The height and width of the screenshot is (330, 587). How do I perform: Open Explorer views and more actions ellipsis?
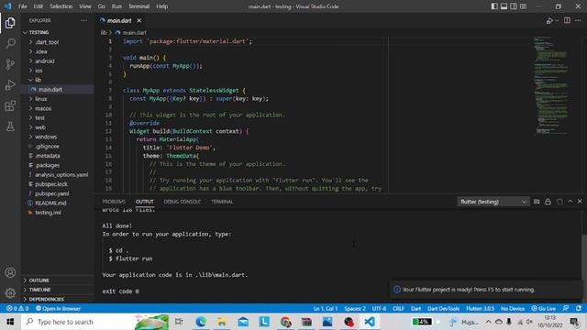[x=83, y=20]
